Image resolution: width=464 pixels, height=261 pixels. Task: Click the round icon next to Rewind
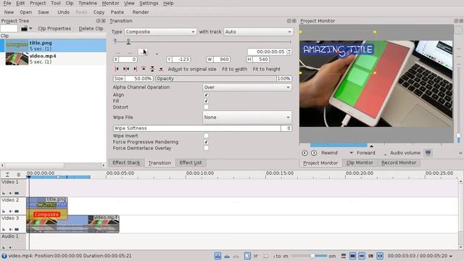(x=314, y=153)
